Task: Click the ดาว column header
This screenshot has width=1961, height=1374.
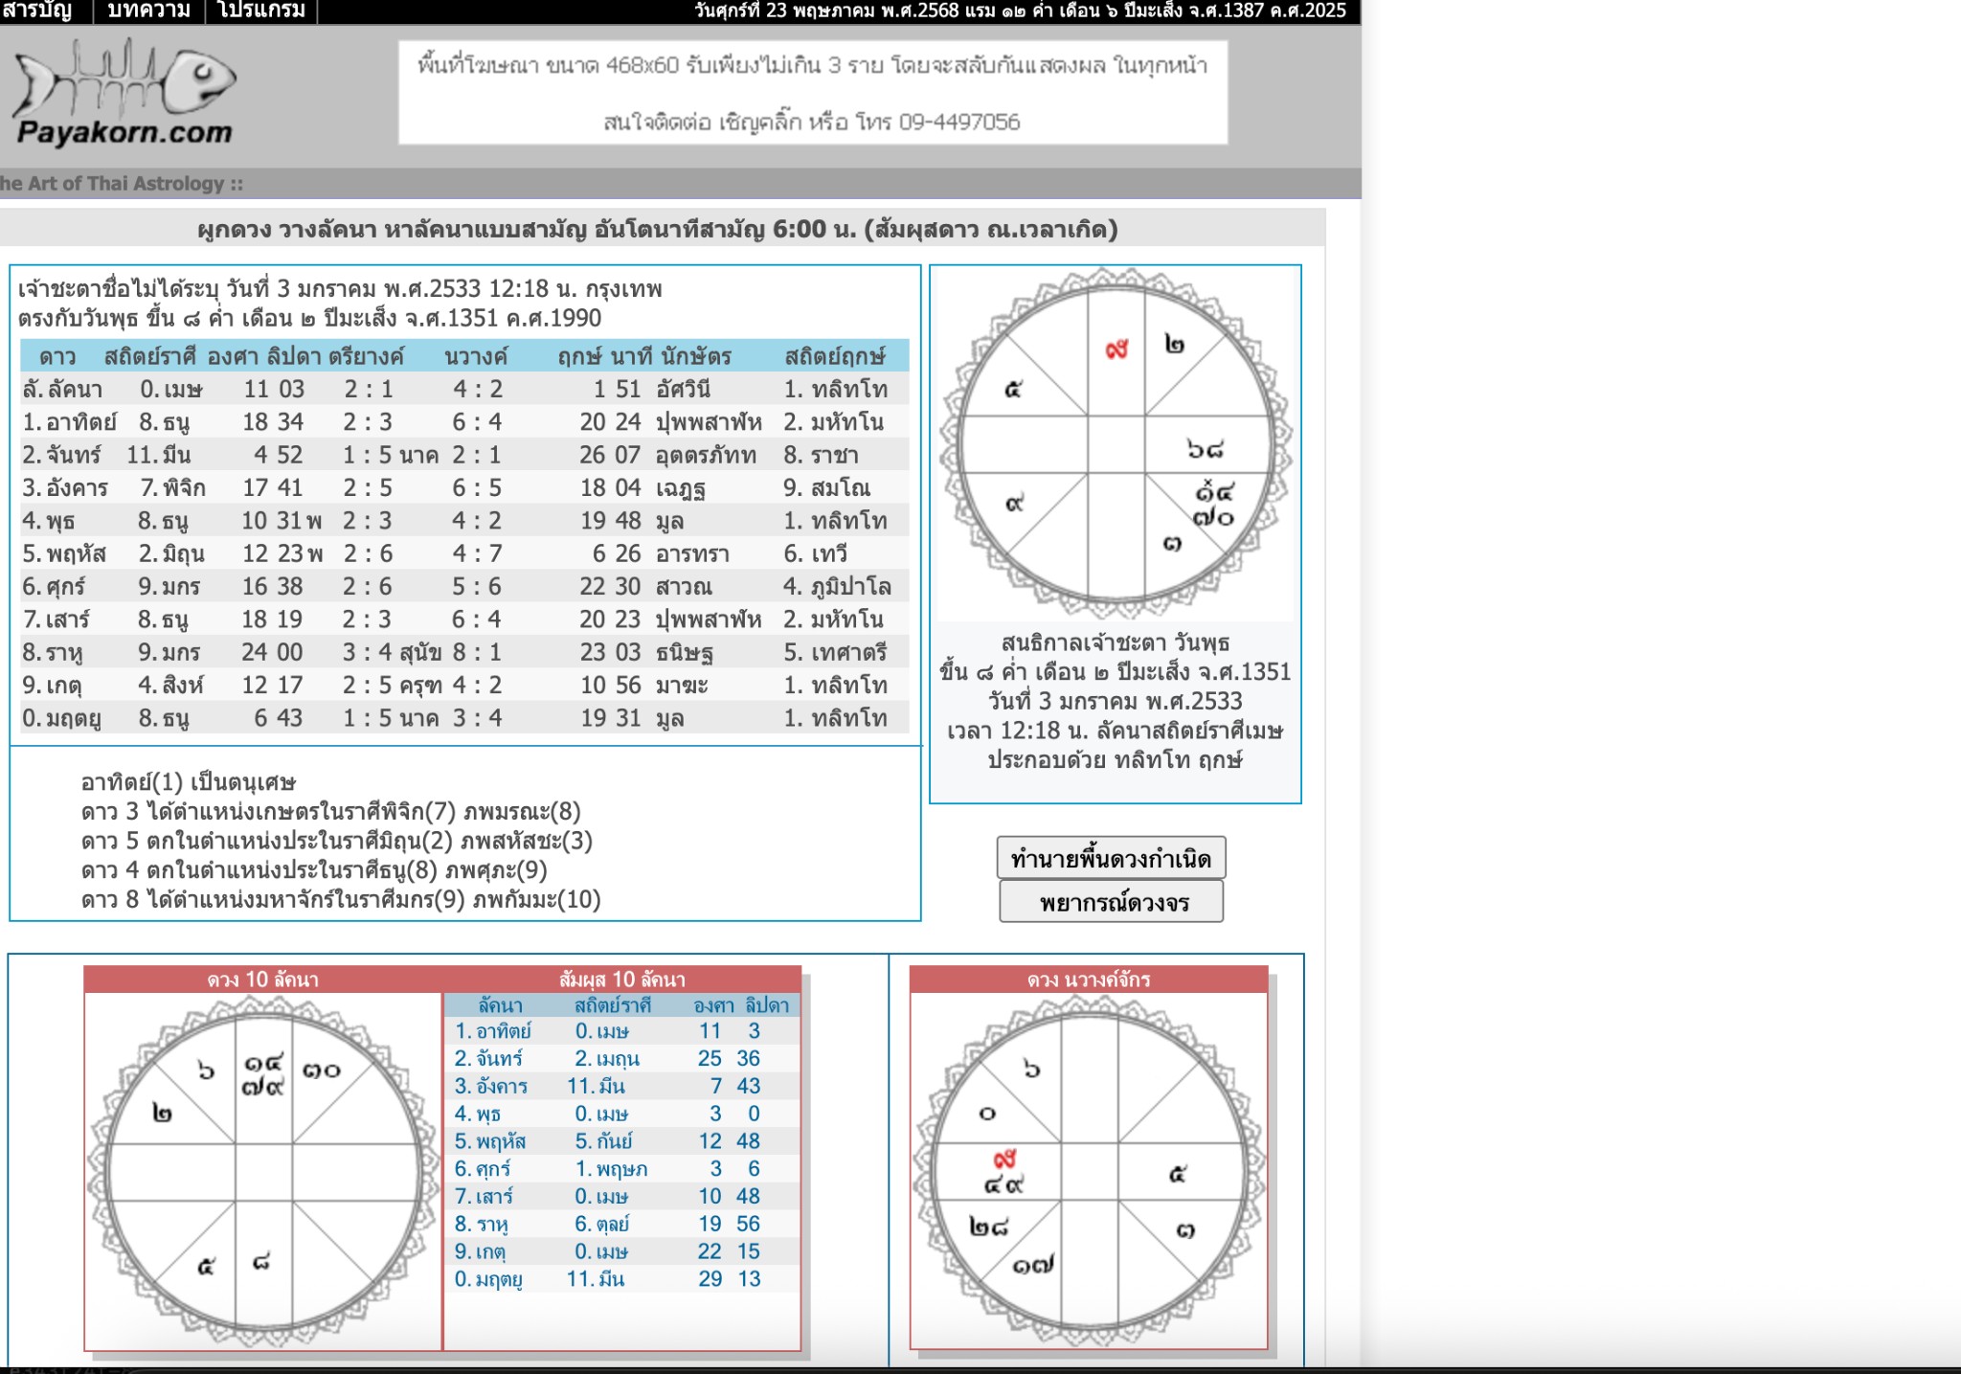Action: [x=57, y=356]
